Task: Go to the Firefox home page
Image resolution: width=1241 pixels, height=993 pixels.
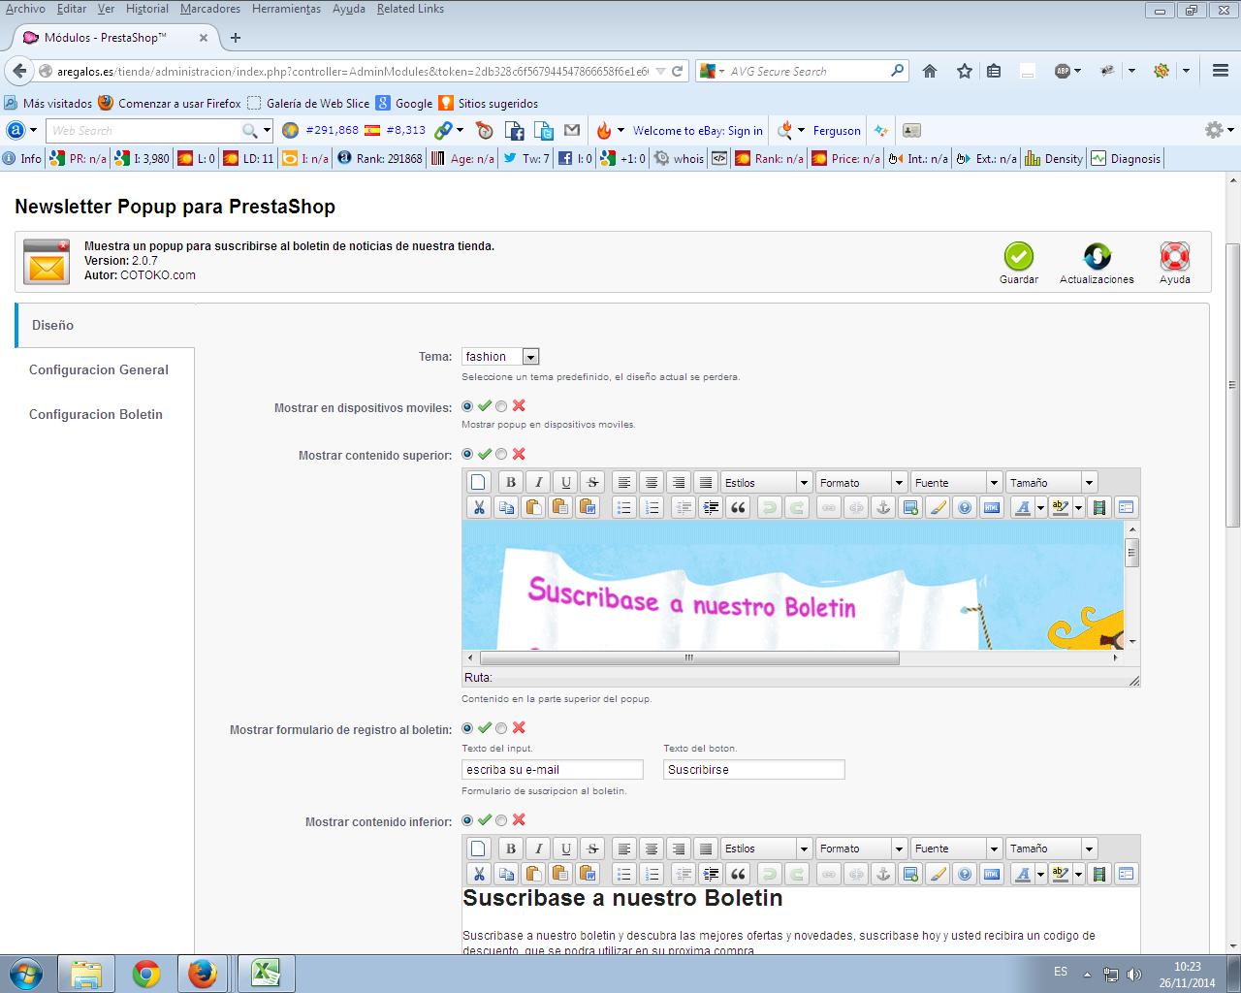Action: coord(930,71)
